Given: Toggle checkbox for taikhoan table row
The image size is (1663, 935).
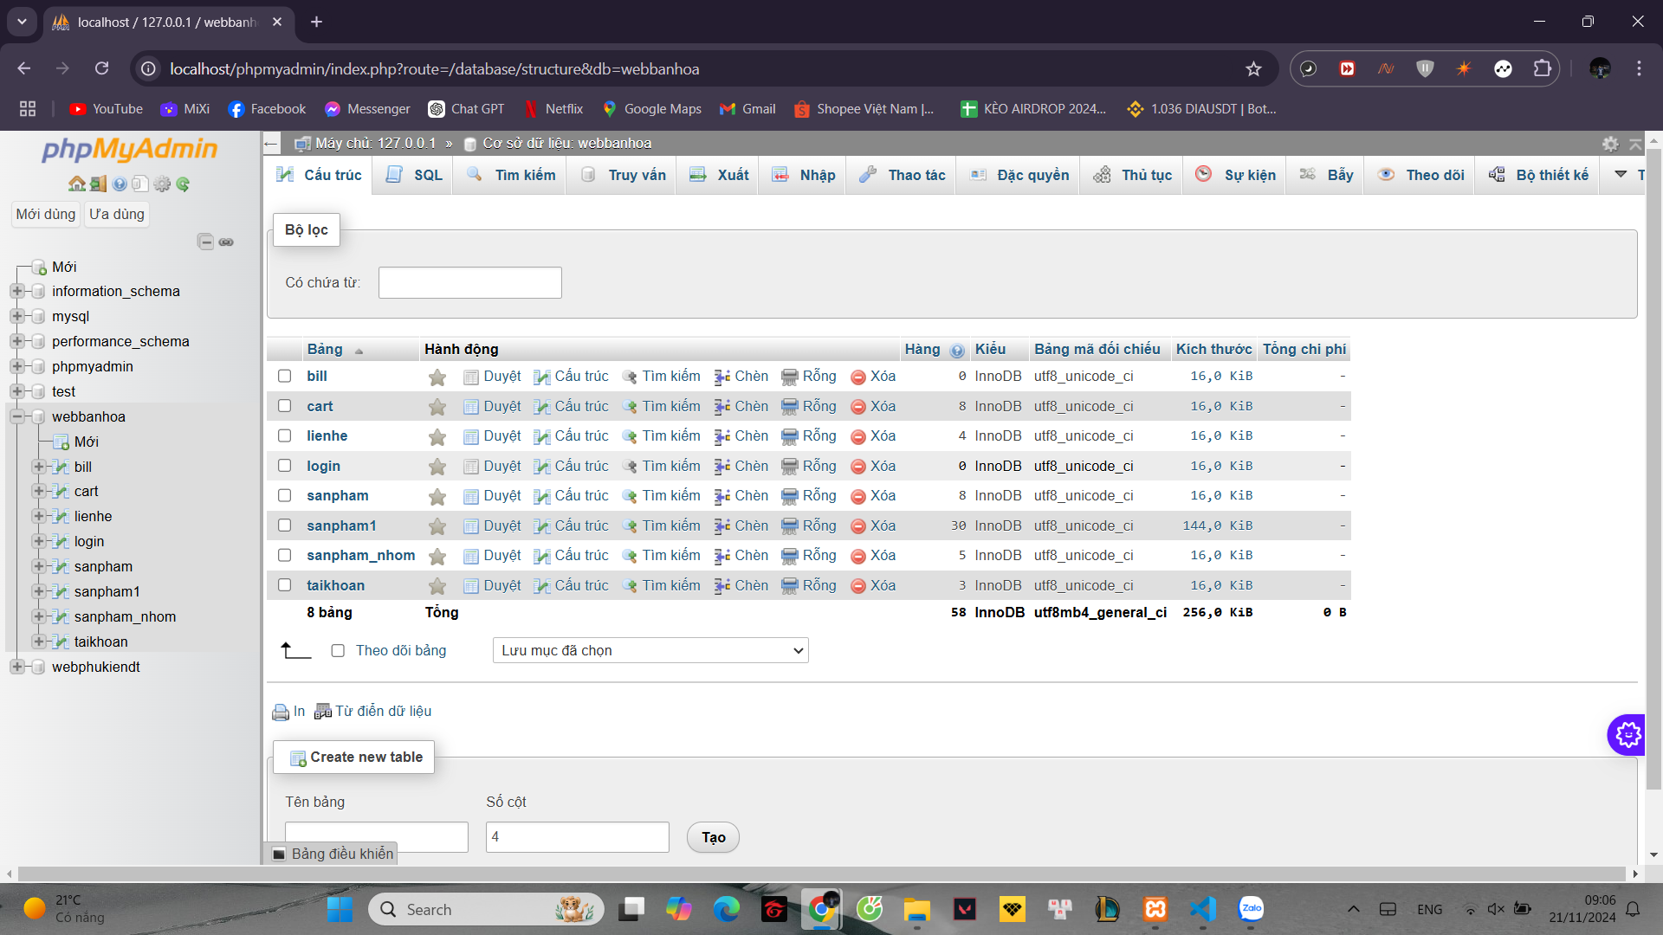Looking at the screenshot, I should (286, 584).
